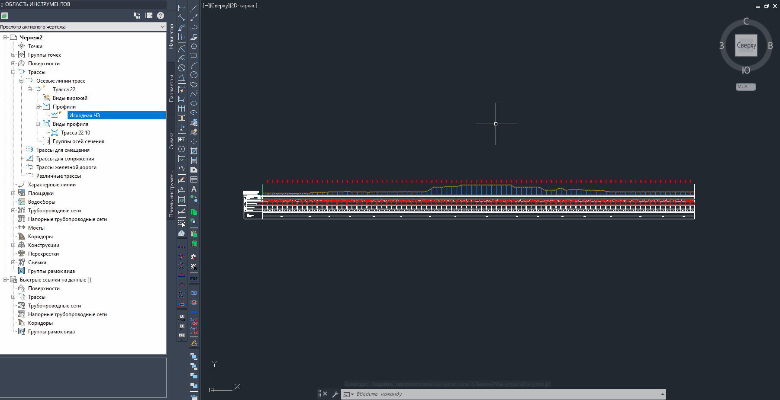Pick the Polygon draw tool
780x400 pixels.
pos(194,46)
